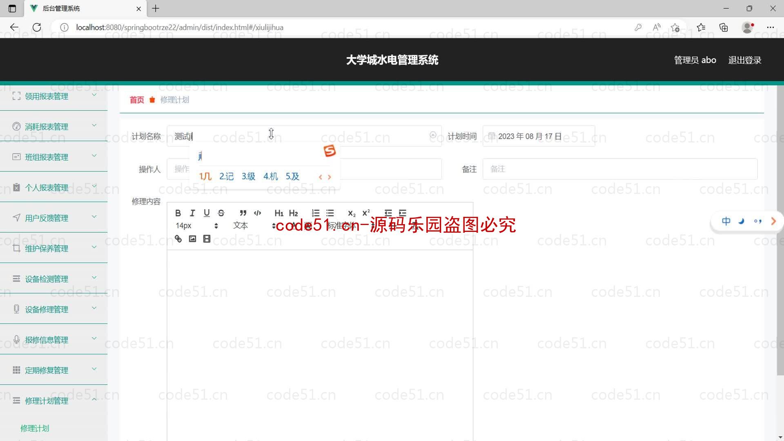Choose IME candidate 1.几
The image size is (784, 441).
[205, 176]
